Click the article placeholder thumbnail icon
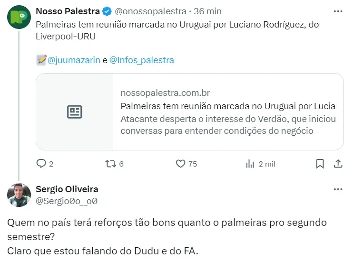The width and height of the screenshot is (353, 261). point(75,112)
